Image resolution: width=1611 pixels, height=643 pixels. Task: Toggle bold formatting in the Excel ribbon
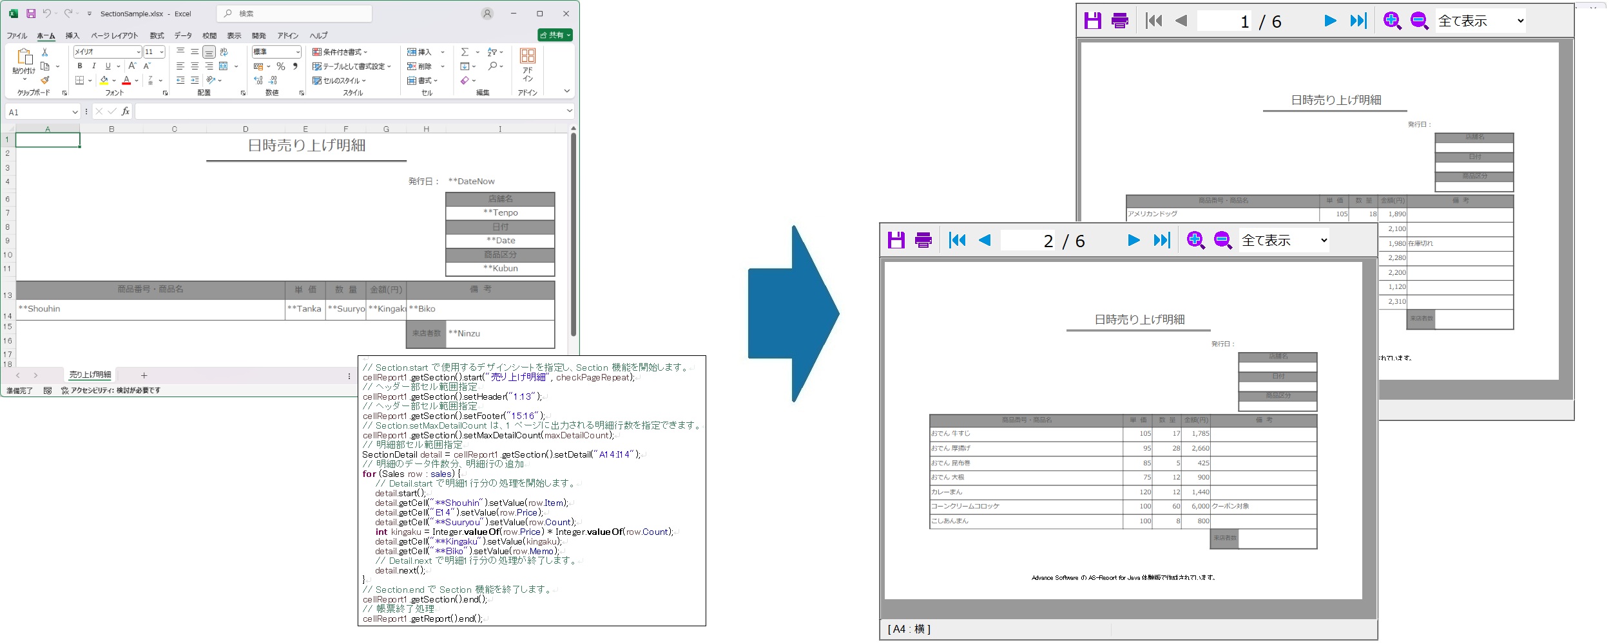click(x=80, y=66)
